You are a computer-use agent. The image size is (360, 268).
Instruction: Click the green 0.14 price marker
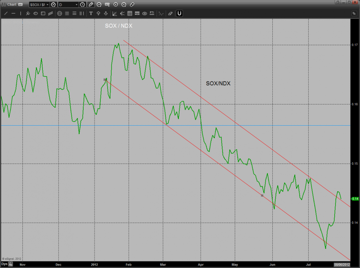coord(355,199)
